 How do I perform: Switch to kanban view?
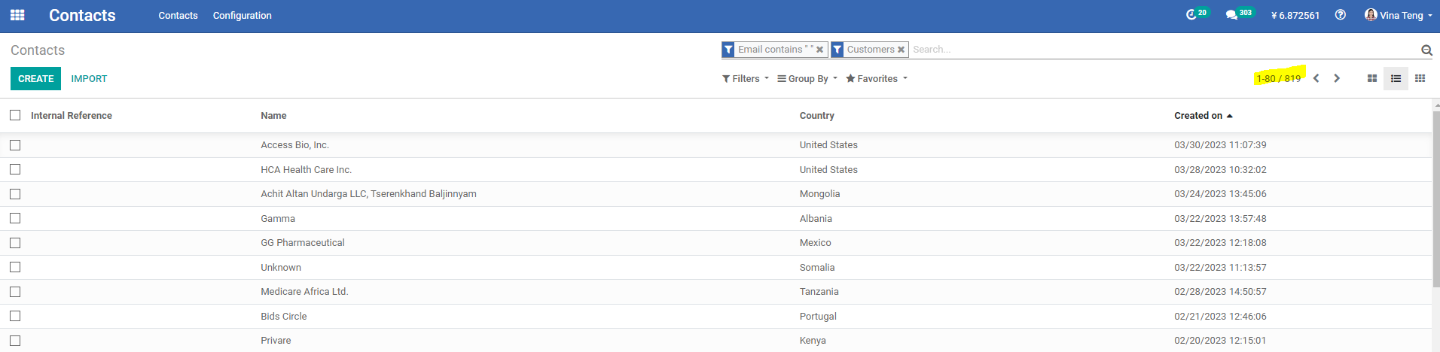1372,78
